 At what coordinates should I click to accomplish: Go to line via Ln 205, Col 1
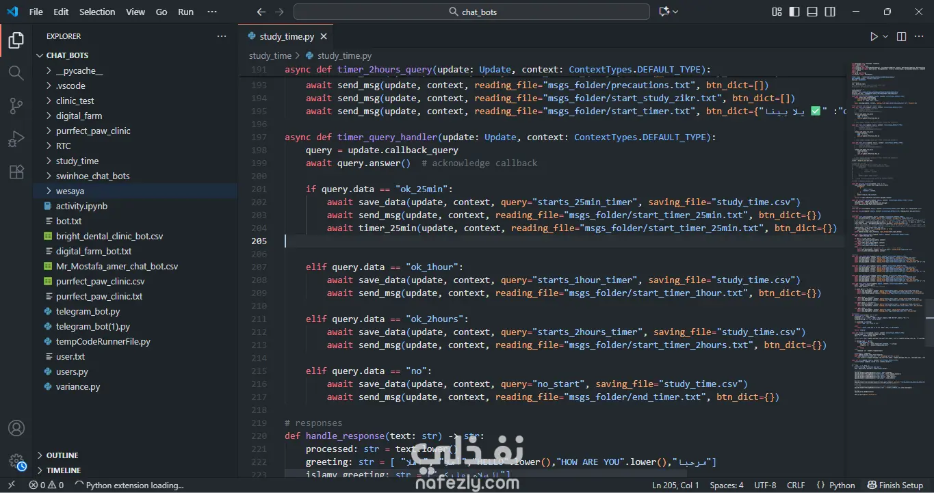coord(675,485)
